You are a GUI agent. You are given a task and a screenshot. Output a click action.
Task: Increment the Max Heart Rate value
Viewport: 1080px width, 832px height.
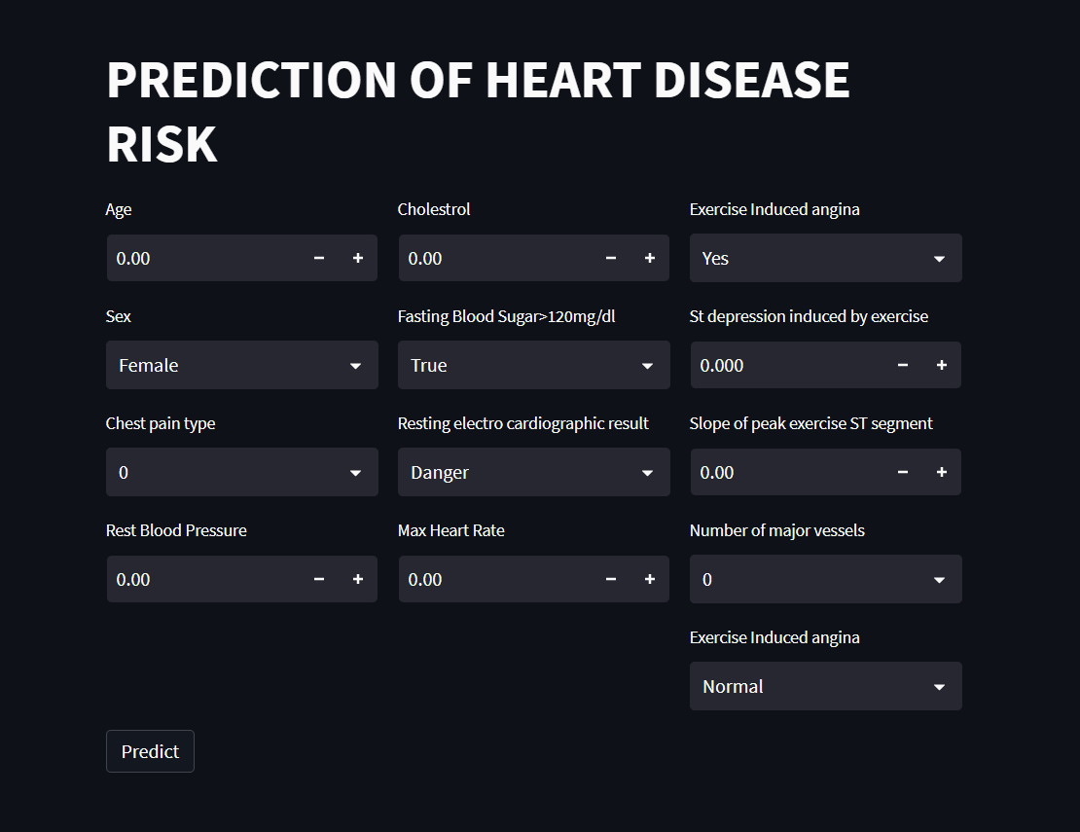tap(649, 579)
